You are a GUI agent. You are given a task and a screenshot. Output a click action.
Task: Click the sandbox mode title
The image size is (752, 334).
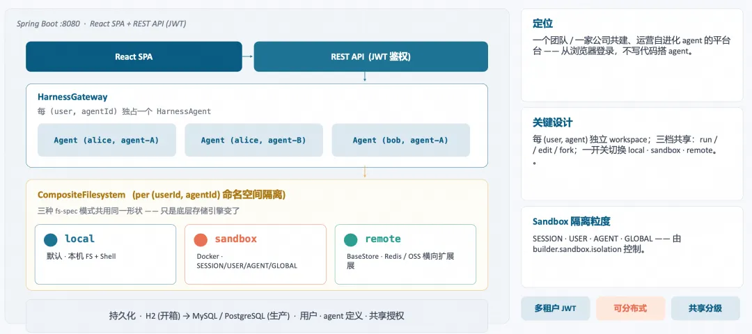point(235,239)
